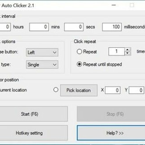Click the greyed maximize window button
This screenshot has height=145, width=145.
(x=132, y=5)
